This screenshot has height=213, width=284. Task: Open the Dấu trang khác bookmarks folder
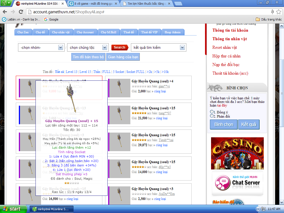tap(269, 19)
